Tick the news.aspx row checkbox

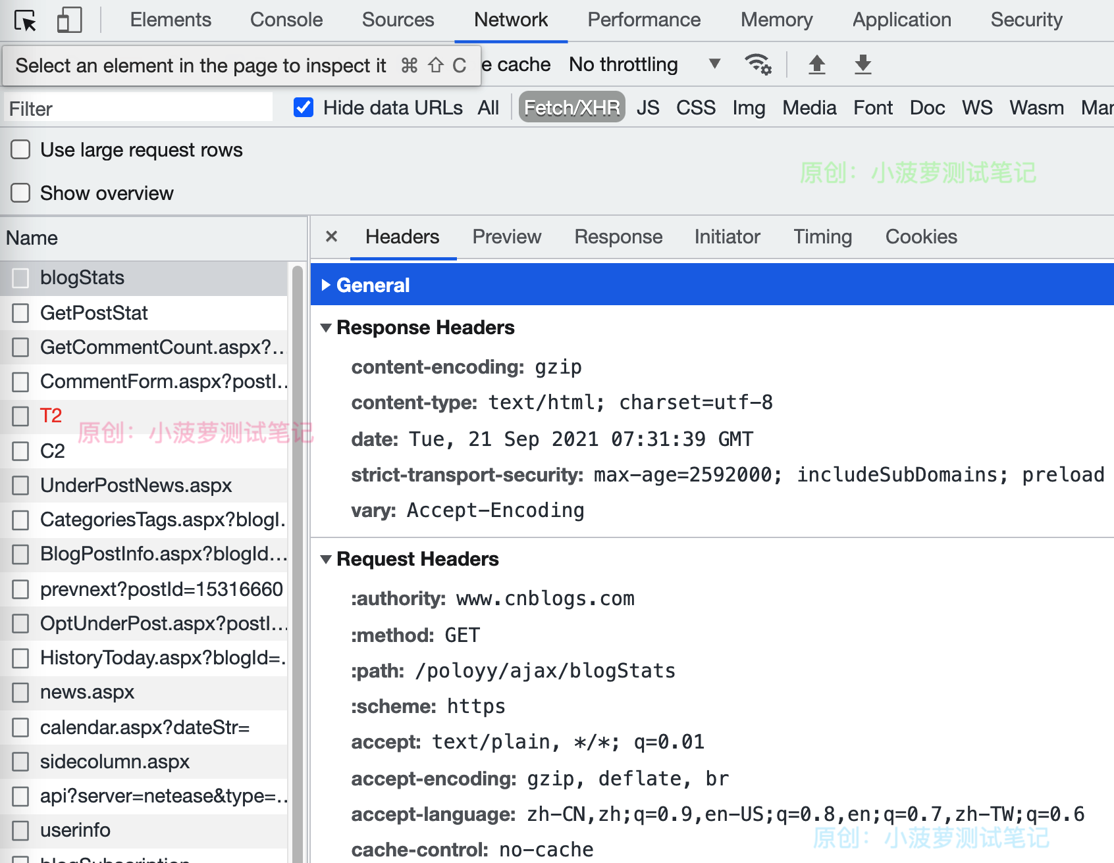point(20,692)
